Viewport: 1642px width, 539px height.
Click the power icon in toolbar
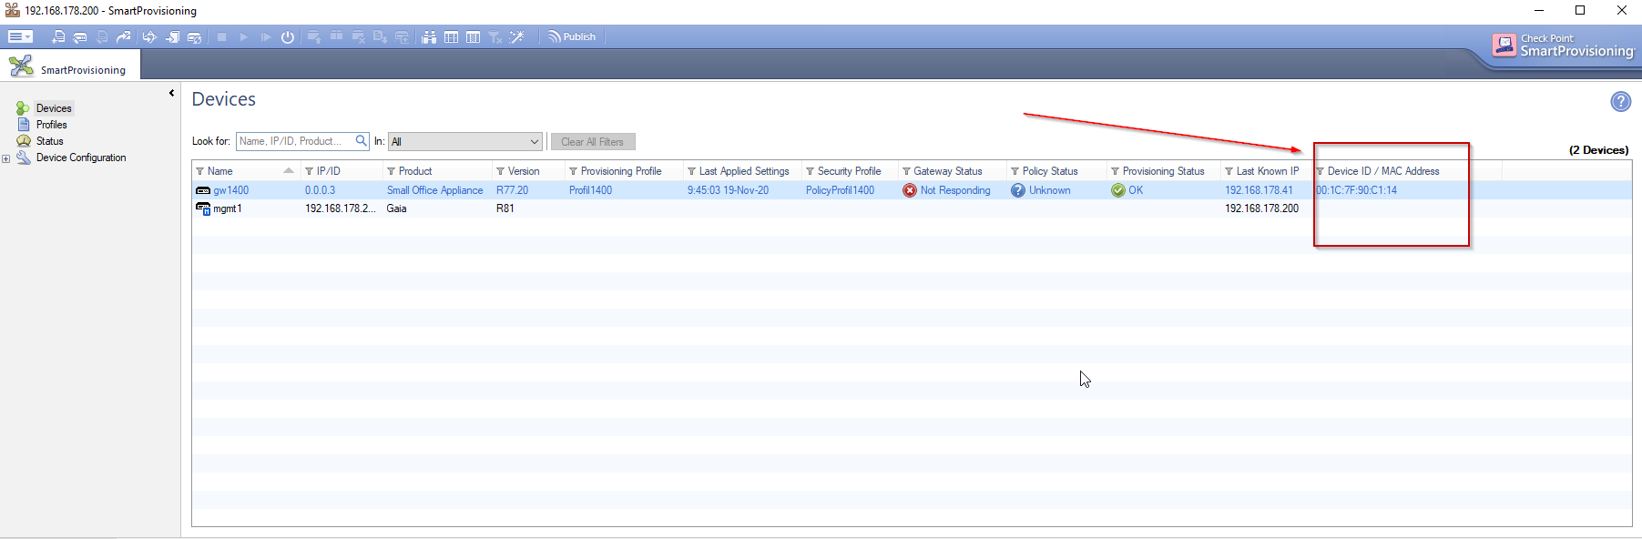tap(288, 37)
